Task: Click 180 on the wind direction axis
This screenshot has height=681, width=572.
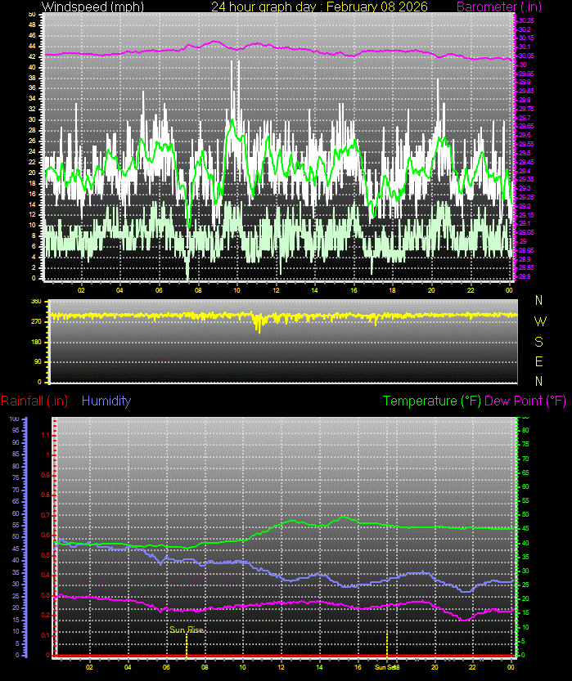Action: pos(36,342)
